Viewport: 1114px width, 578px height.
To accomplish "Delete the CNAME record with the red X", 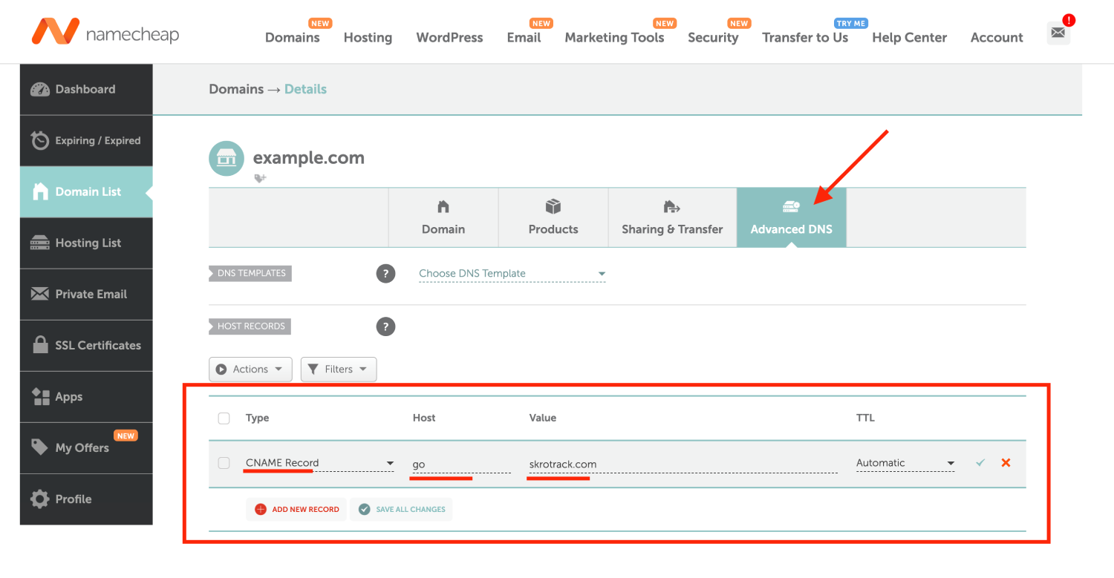I will pos(1006,462).
